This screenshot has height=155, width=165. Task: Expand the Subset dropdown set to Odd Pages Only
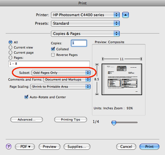61,73
